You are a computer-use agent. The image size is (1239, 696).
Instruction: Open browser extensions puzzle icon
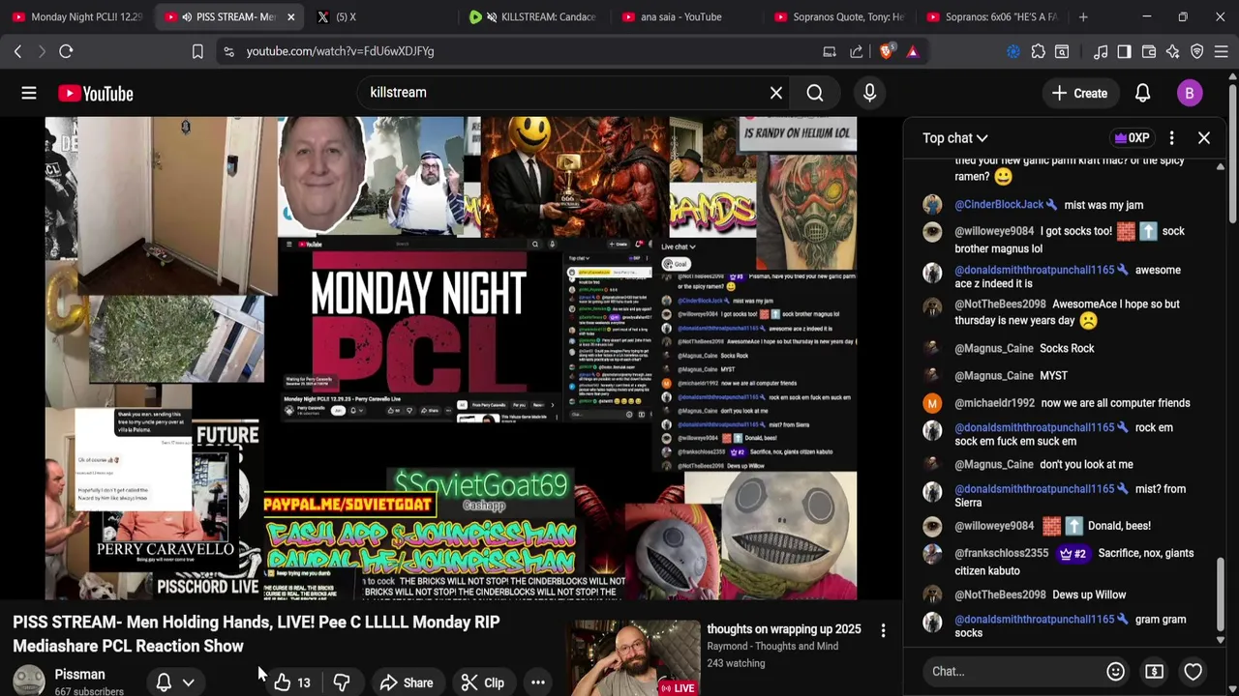[x=1039, y=51]
